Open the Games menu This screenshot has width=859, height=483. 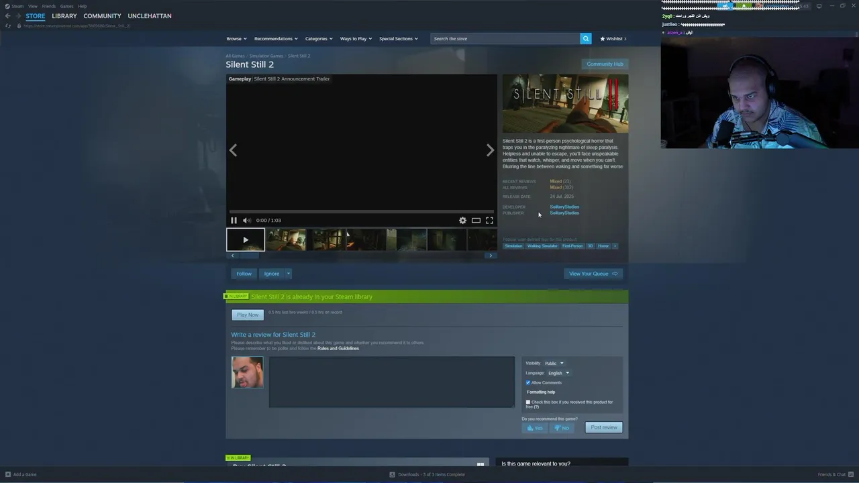66,6
